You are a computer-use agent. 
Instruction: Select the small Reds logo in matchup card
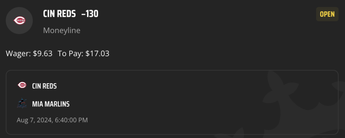click(22, 85)
